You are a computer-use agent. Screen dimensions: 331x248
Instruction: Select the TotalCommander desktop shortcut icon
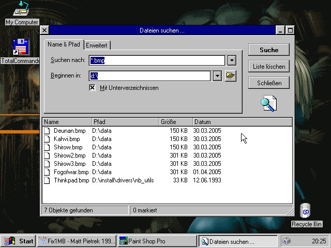coord(21,47)
